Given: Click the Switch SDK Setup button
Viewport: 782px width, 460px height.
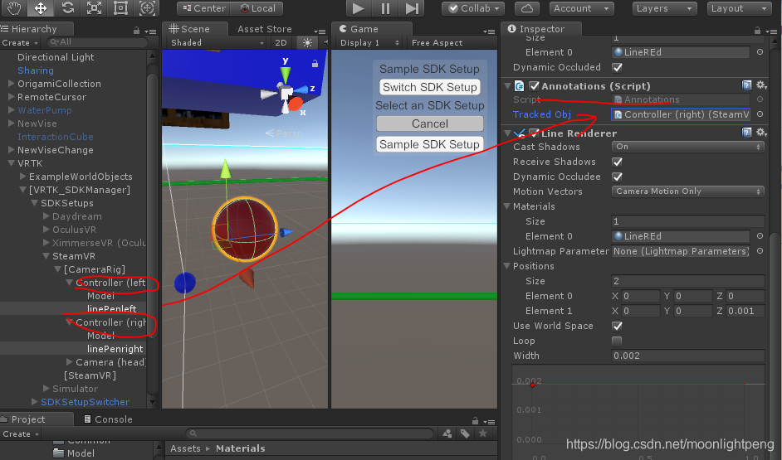Looking at the screenshot, I should pos(430,87).
